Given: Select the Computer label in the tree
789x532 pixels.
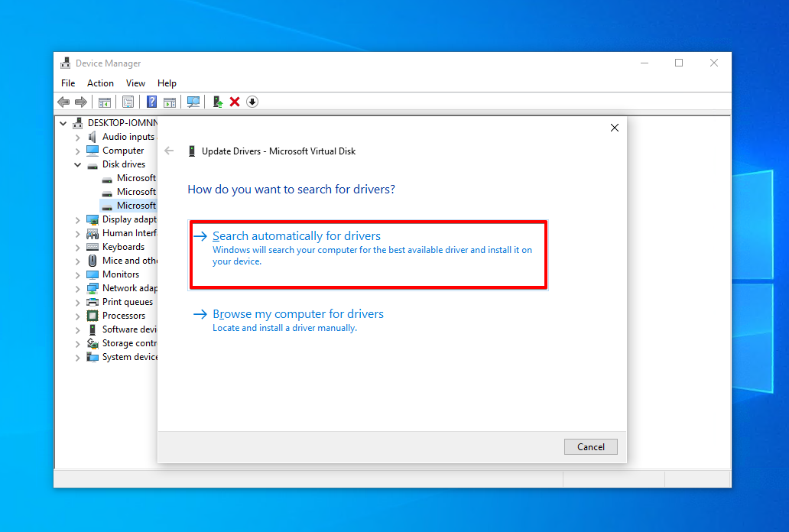Looking at the screenshot, I should click(x=123, y=151).
